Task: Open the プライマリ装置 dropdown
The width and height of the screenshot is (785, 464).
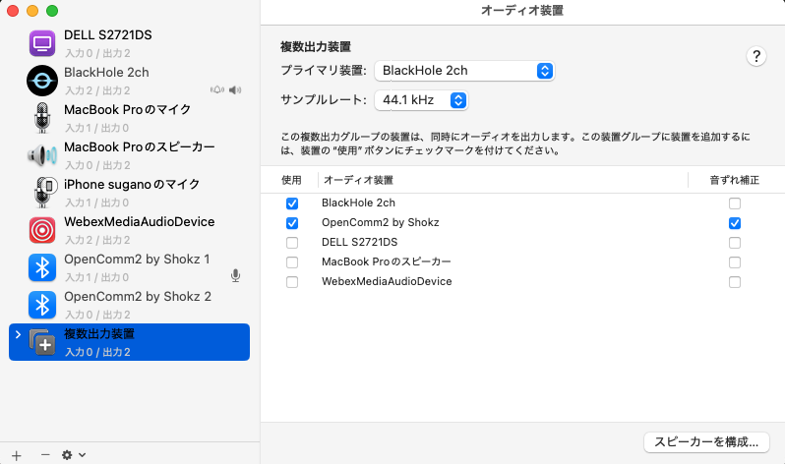Action: coord(464,71)
